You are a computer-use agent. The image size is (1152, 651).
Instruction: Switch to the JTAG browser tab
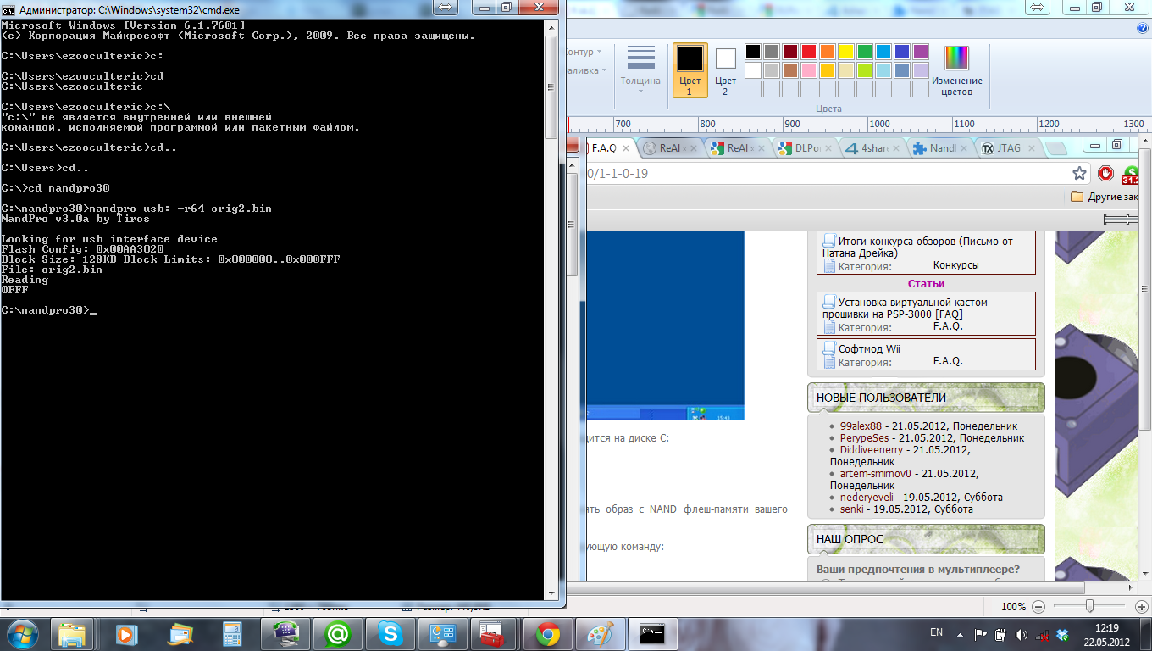point(1007,147)
